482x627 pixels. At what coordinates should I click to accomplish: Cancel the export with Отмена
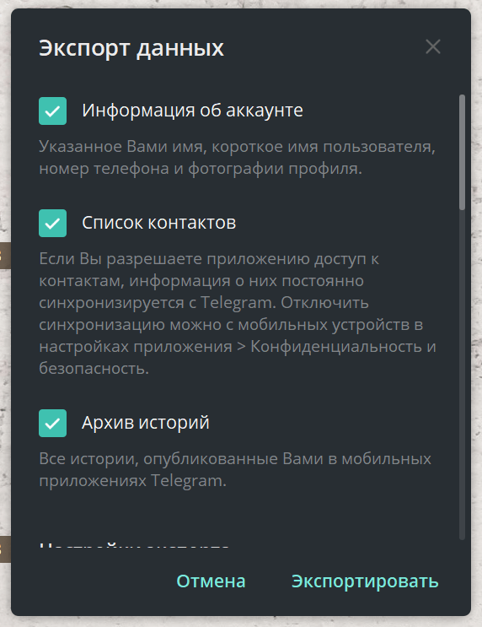click(211, 581)
